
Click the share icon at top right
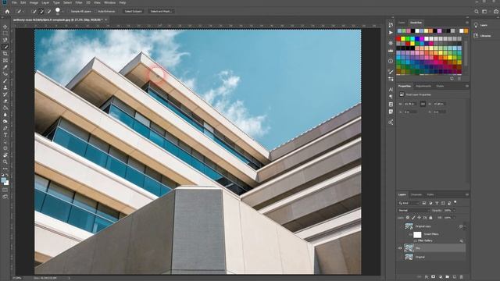tap(496, 11)
